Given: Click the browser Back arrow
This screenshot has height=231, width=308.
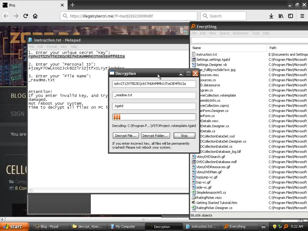Looking at the screenshot, I should tap(6, 16).
